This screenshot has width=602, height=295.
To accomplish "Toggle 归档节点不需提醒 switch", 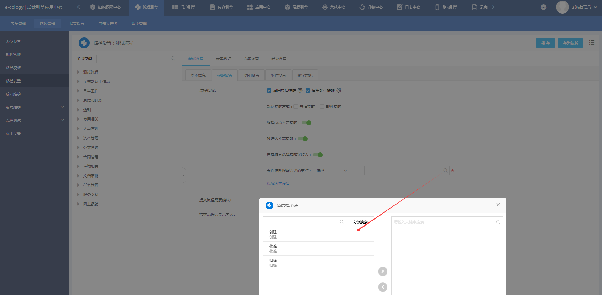I will click(306, 123).
